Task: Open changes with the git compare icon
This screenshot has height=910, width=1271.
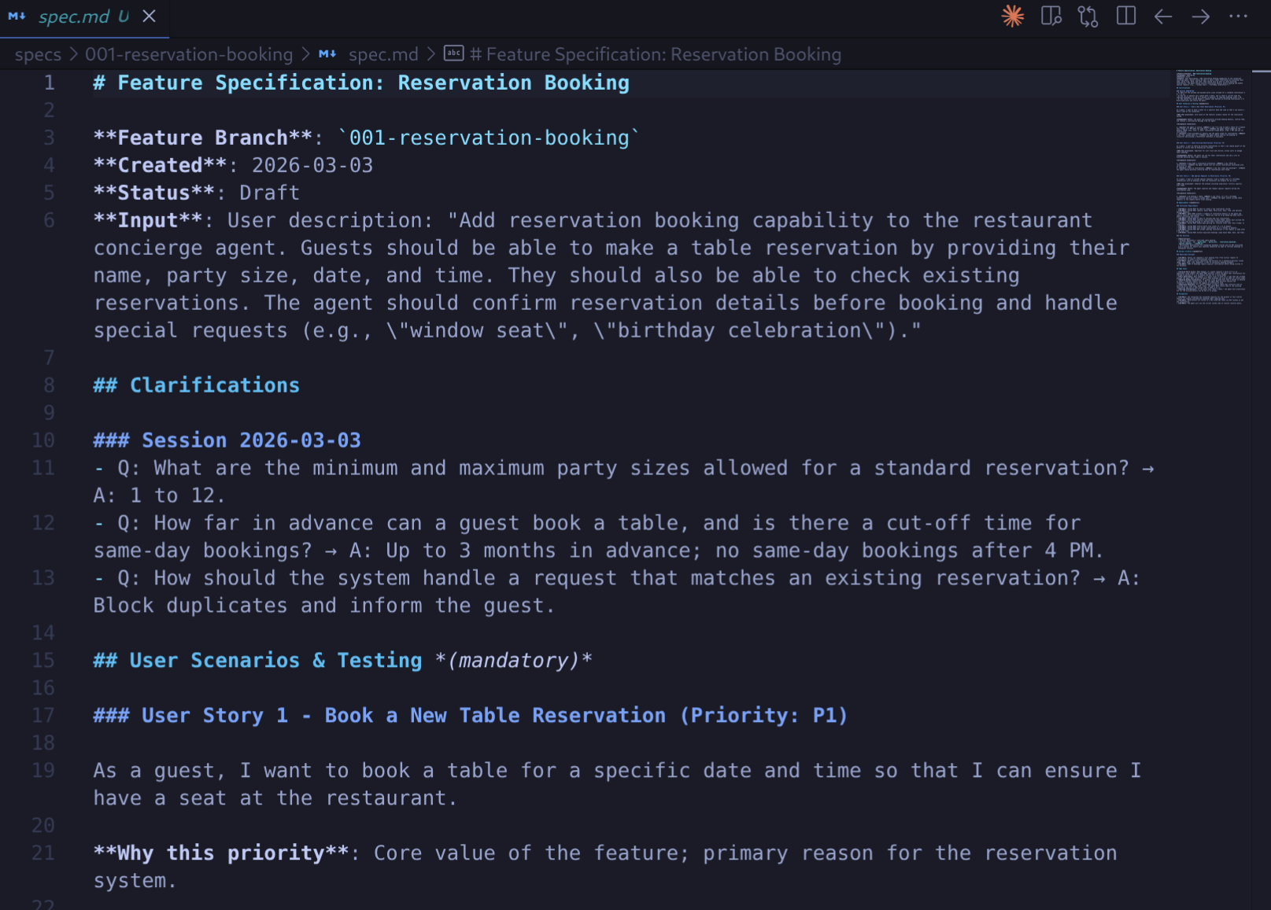Action: tap(1088, 16)
